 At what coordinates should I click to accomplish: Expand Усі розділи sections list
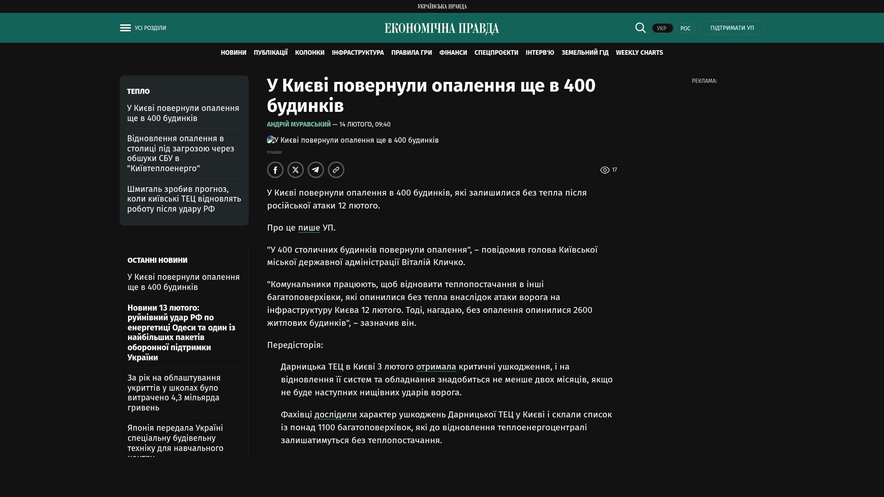150,28
